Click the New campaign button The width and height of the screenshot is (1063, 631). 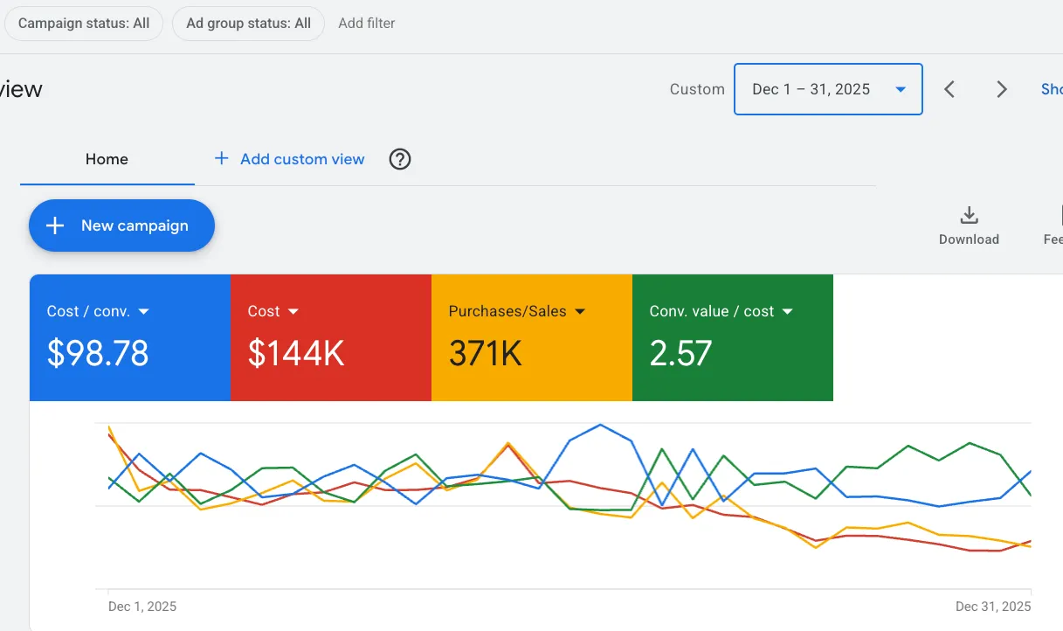tap(121, 225)
